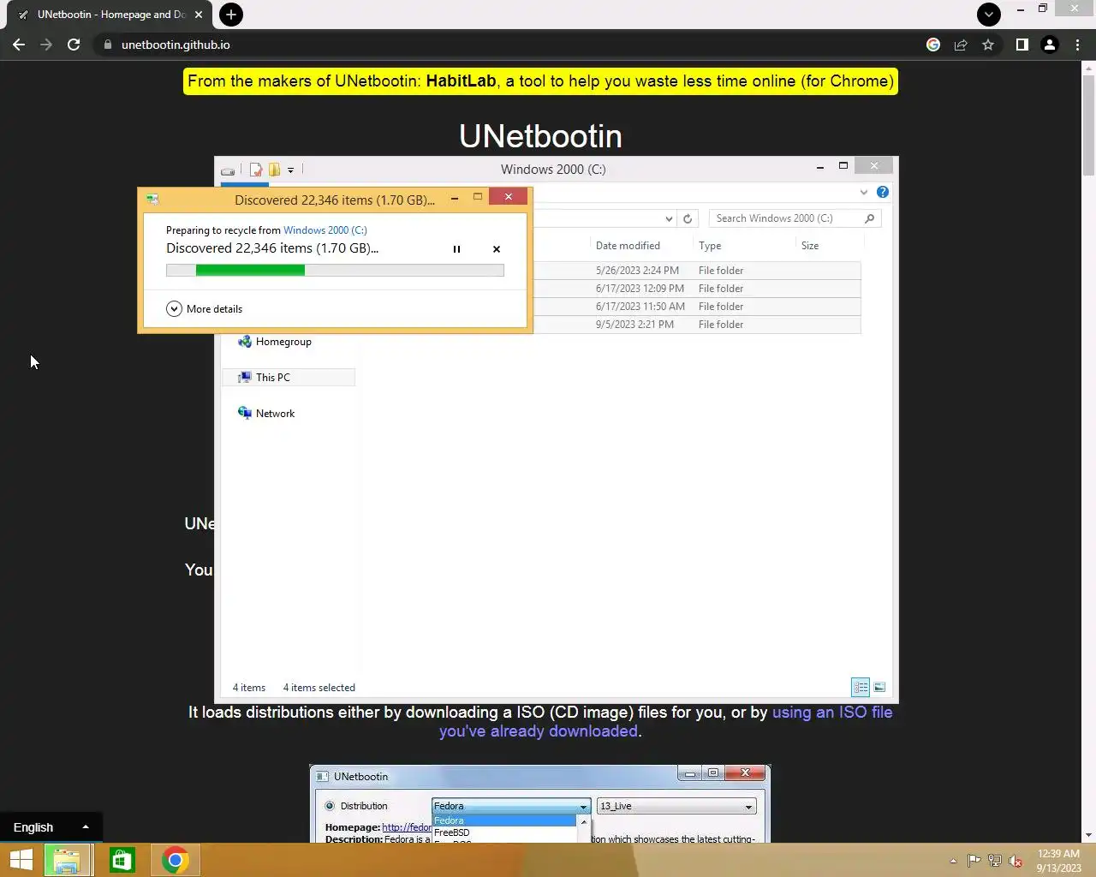Viewport: 1096px width, 877px height.
Task: Launch the Store app from the taskbar
Action: tap(122, 860)
